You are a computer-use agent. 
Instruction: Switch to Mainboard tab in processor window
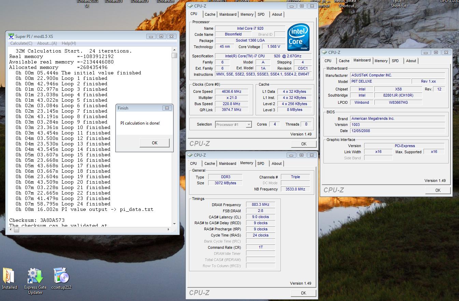pos(228,14)
